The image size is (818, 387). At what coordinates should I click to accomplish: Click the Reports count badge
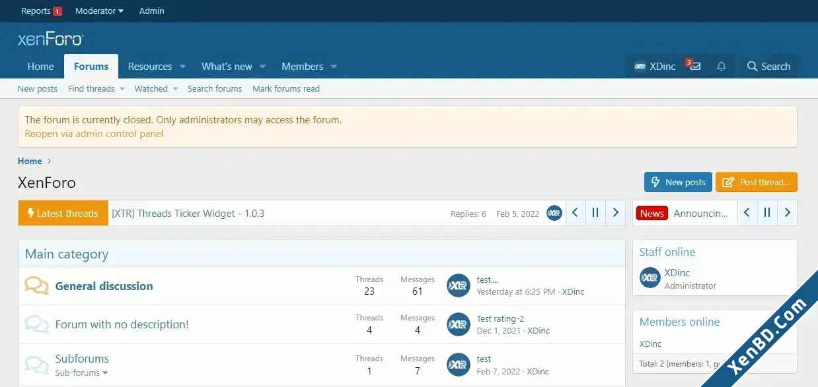[57, 11]
